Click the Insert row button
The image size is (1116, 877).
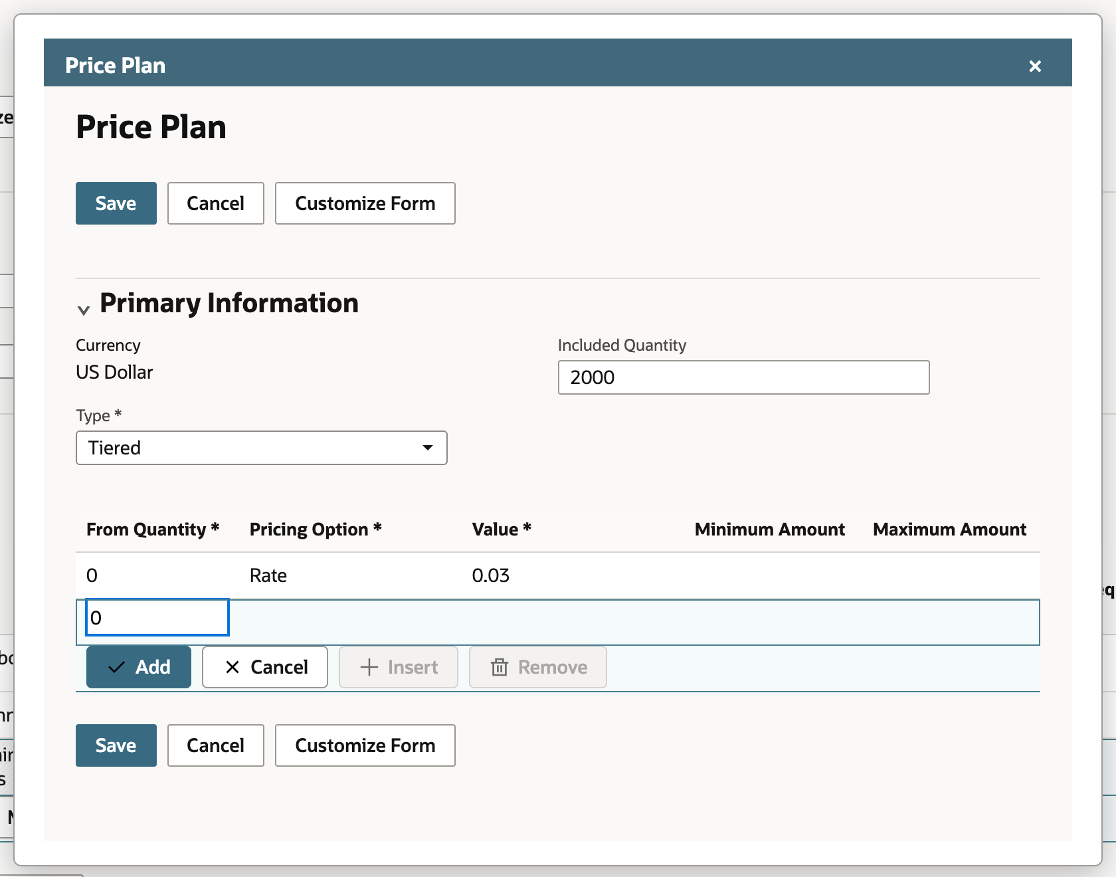pyautogui.click(x=399, y=667)
